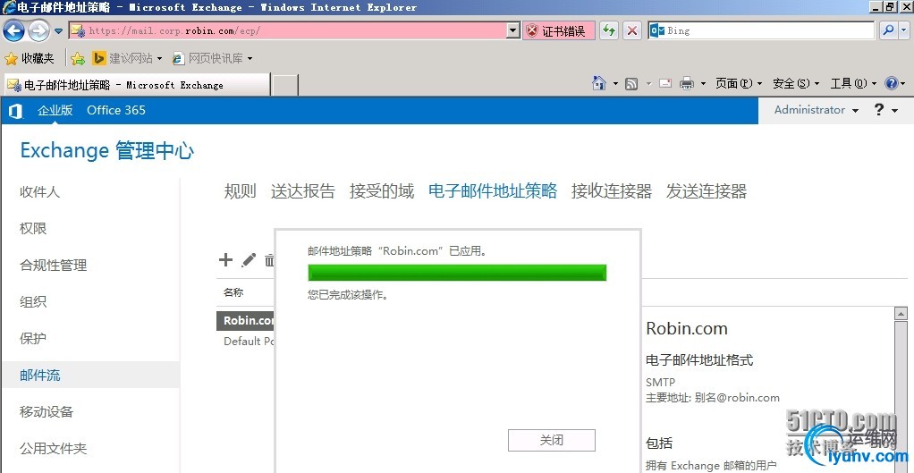The height and width of the screenshot is (473, 914).
Task: Open the 工具(O) tools menu
Action: coord(853,84)
